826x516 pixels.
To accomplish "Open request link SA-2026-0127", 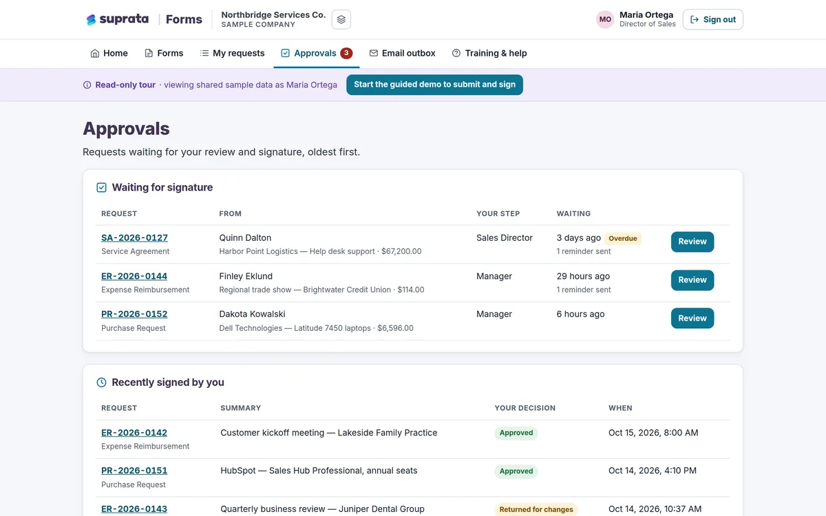I will (134, 237).
